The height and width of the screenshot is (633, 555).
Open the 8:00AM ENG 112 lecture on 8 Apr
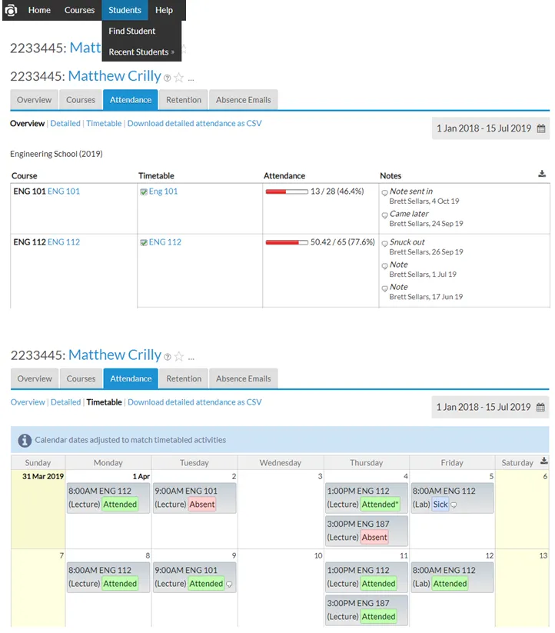coord(108,577)
